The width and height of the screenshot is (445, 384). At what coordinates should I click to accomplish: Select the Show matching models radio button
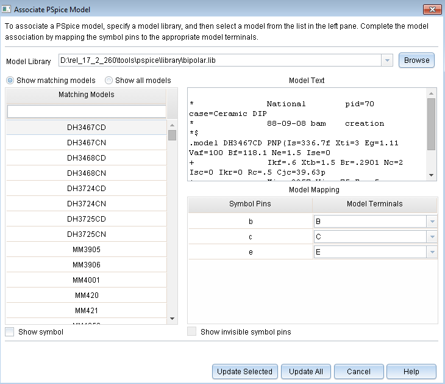pos(11,81)
